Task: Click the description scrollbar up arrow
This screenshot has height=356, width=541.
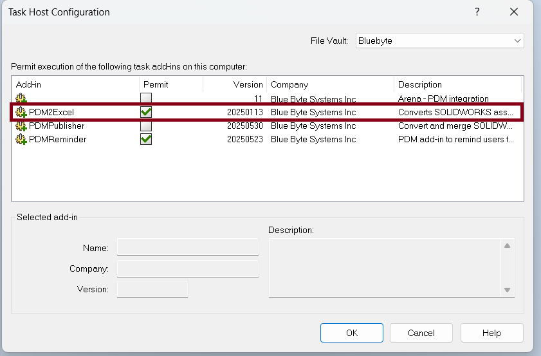Action: 507,246
